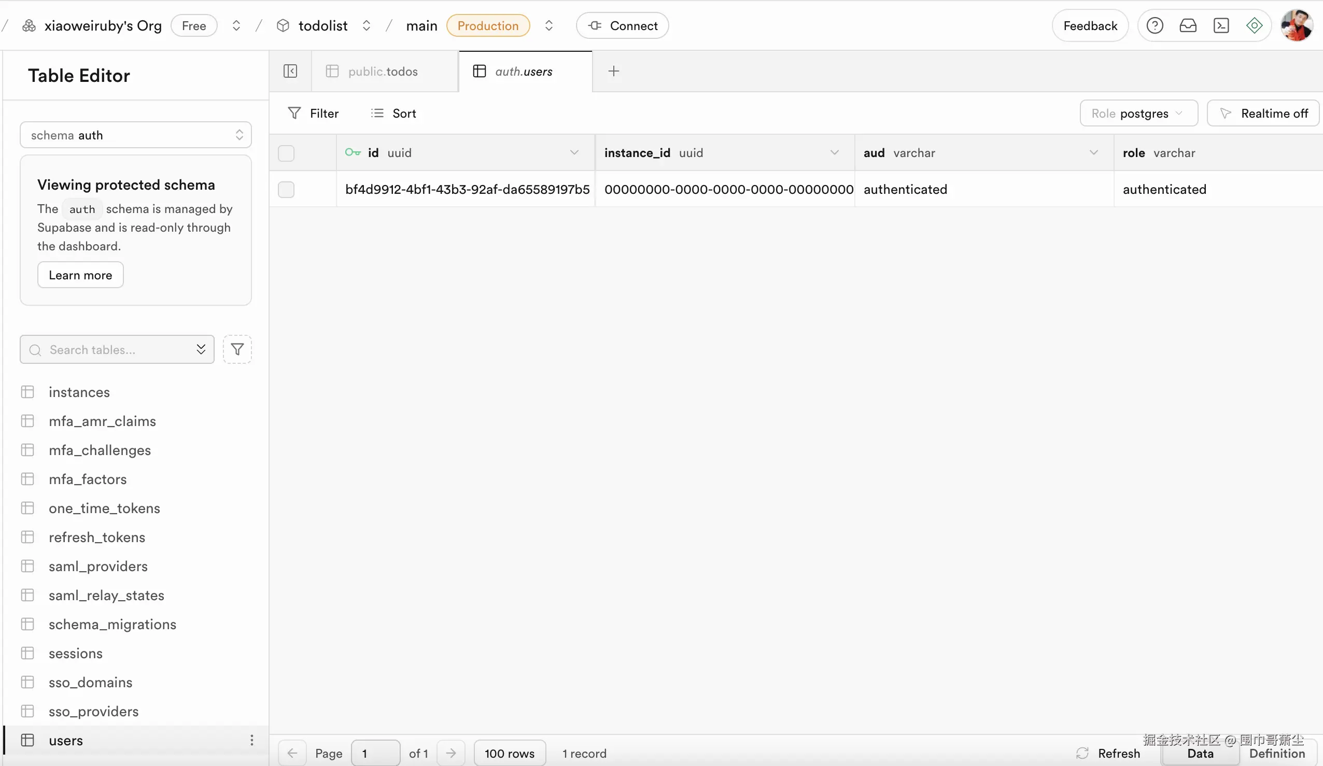Image resolution: width=1323 pixels, height=766 pixels.
Task: Open the inbox notifications icon
Action: [x=1188, y=25]
